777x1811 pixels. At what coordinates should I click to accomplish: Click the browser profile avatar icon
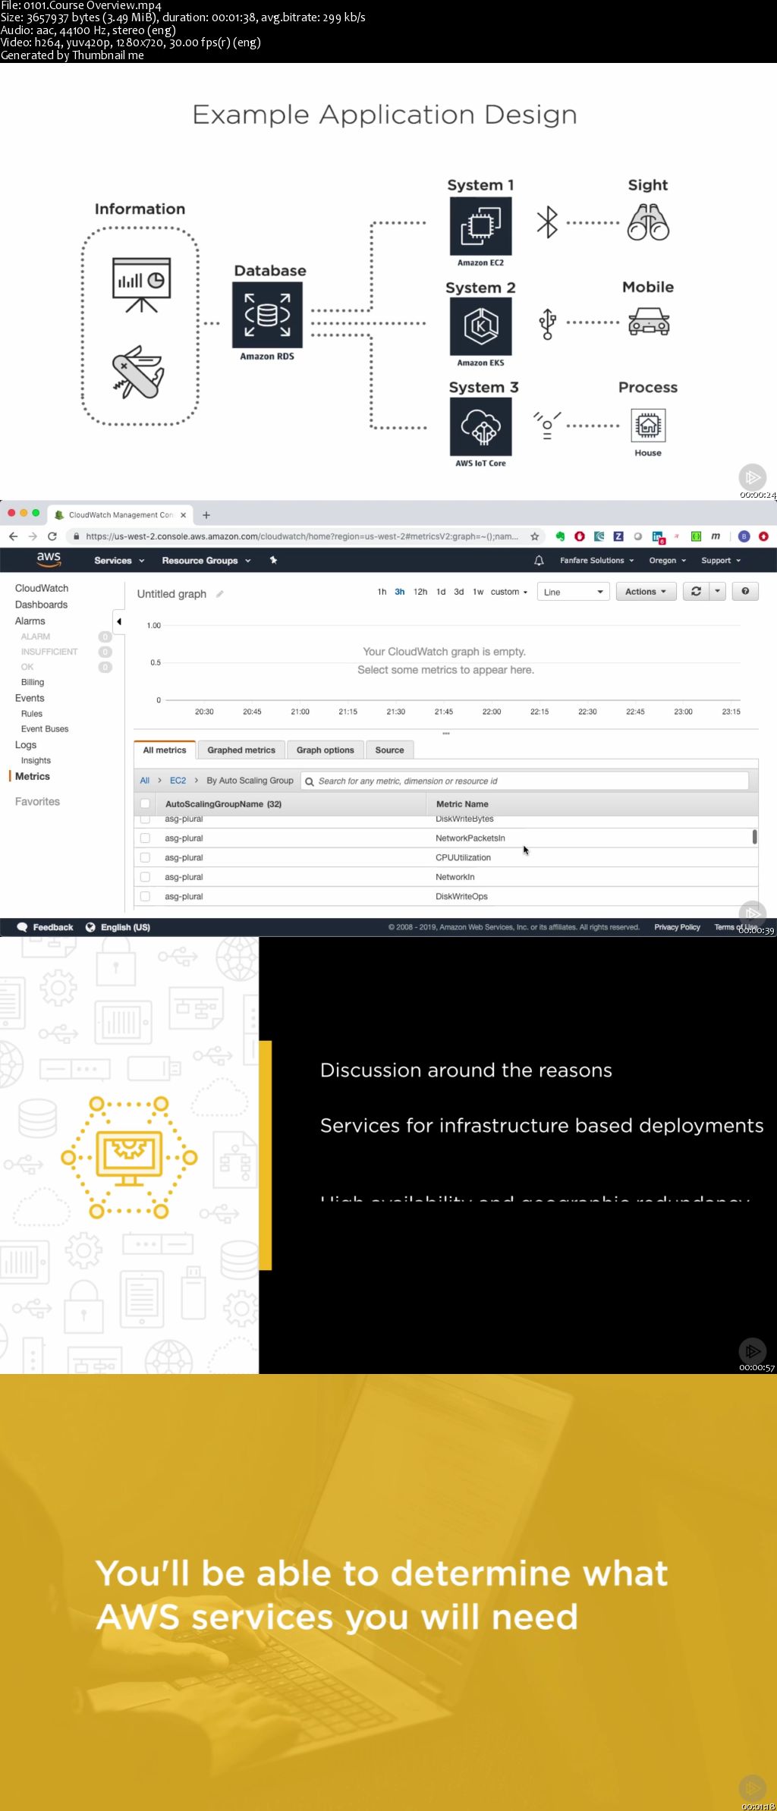point(744,536)
